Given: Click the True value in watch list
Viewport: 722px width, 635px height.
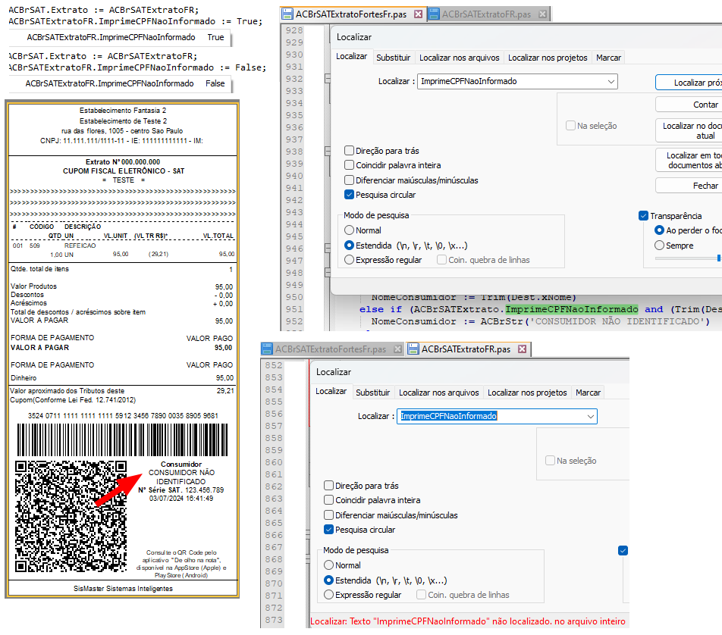Looking at the screenshot, I should point(215,37).
